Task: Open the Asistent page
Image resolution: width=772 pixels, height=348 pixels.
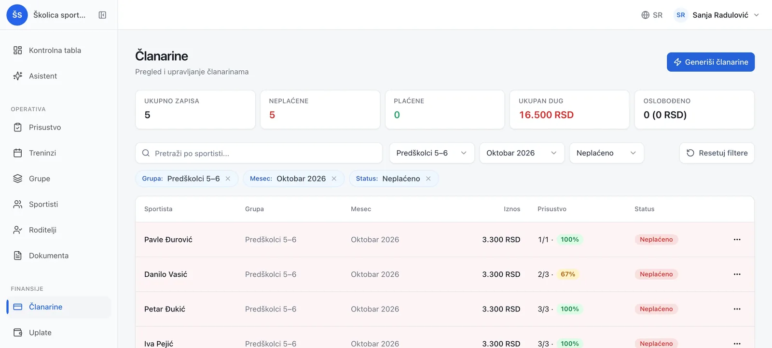Action: [59, 76]
